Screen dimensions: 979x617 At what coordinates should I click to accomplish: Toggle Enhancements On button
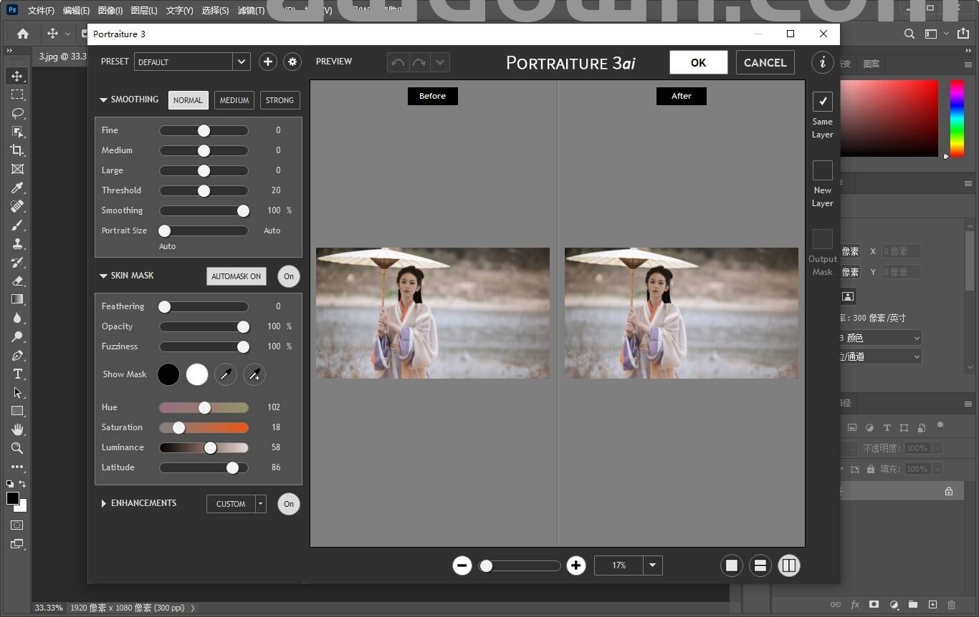coord(288,504)
